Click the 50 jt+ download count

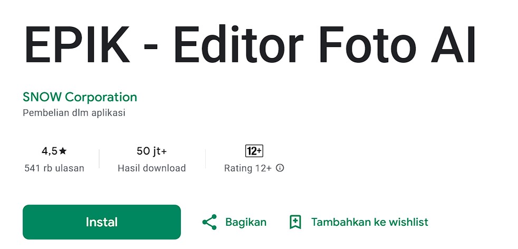[151, 151]
